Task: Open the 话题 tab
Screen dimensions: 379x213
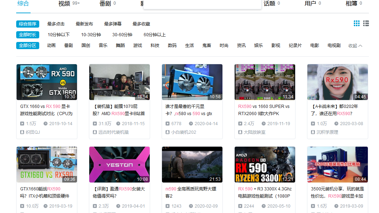Action: point(272,3)
